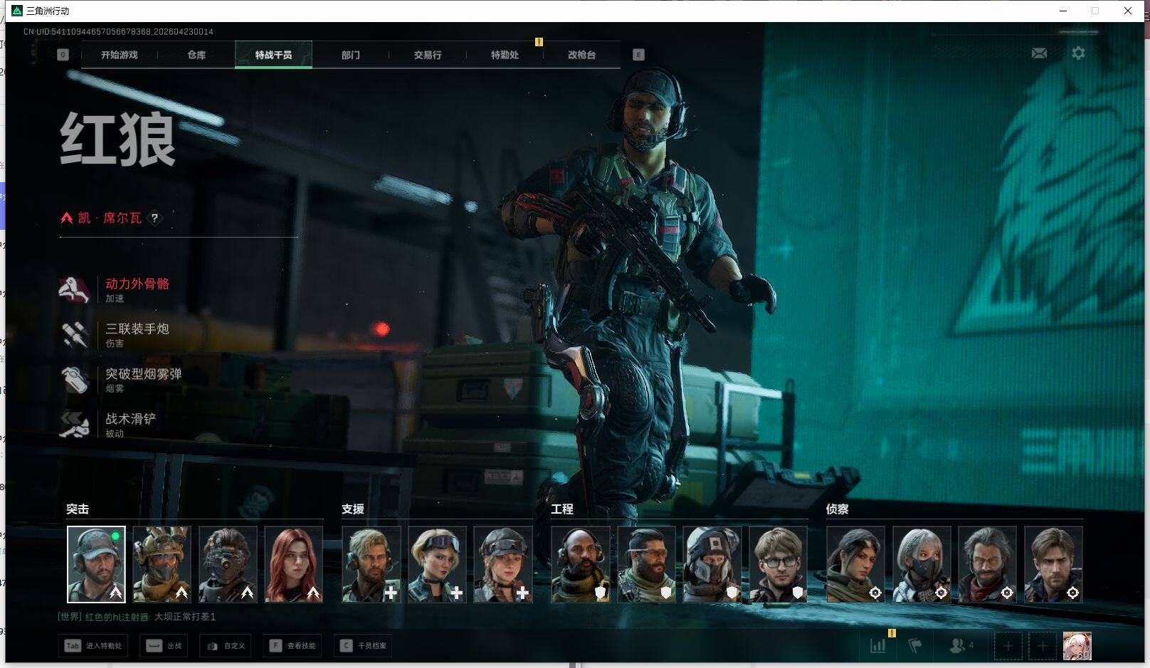Click the first empty squad invite slot
The image size is (1150, 668).
coord(1008,646)
